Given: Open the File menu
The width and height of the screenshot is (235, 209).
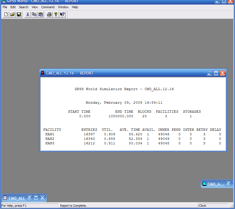Looking at the screenshot, I should pyautogui.click(x=5, y=7).
